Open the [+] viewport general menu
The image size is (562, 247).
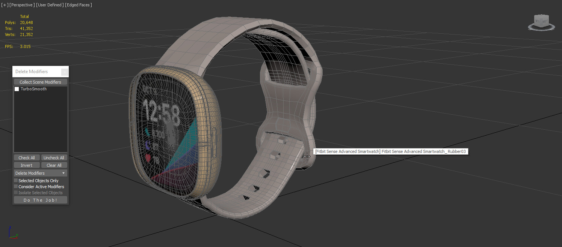coord(4,4)
